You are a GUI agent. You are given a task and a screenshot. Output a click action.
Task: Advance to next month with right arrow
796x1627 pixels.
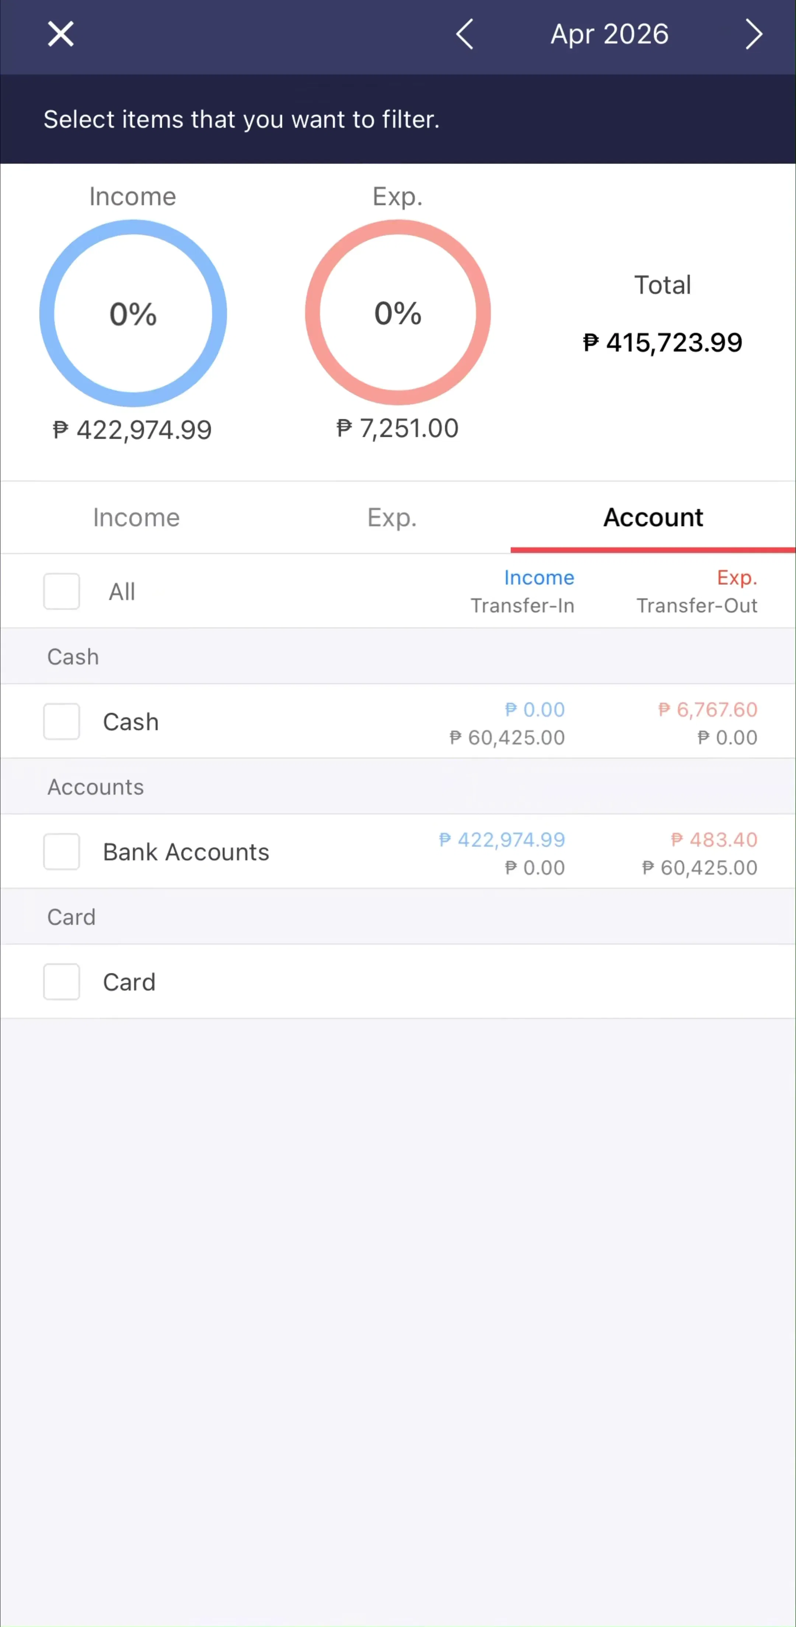click(754, 34)
